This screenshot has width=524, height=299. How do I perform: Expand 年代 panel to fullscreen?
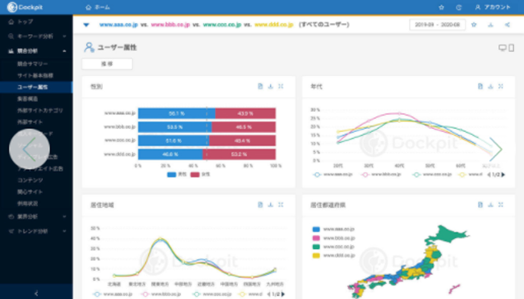tap(501, 87)
